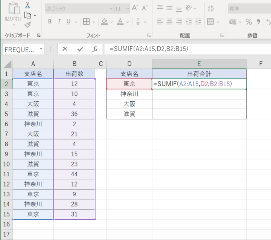Toggle Underline formatting
Screen dimensions: 271x240
pos(69,21)
